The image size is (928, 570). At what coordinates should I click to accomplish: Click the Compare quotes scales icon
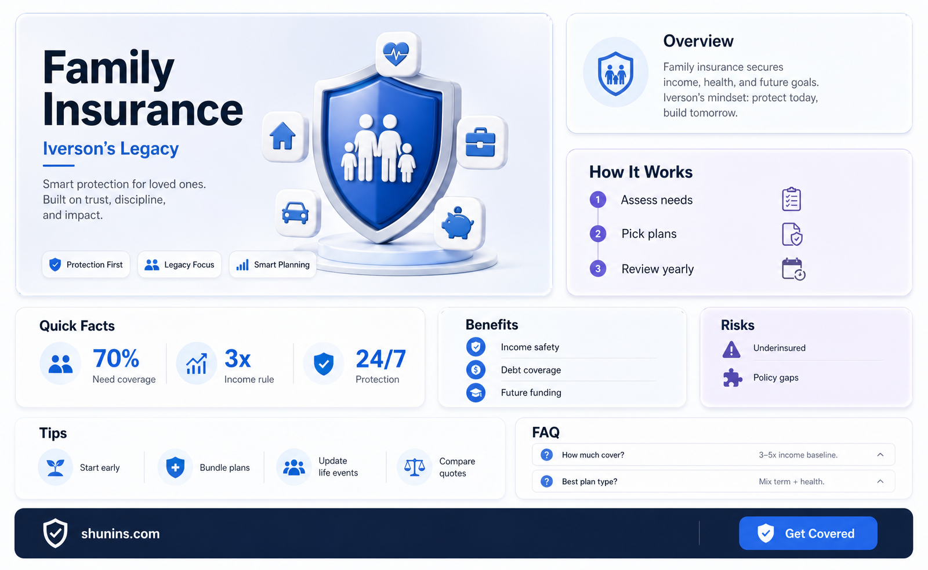pyautogui.click(x=415, y=467)
